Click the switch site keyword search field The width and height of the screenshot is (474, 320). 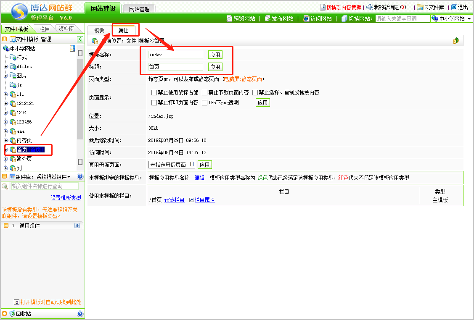[x=402, y=18]
